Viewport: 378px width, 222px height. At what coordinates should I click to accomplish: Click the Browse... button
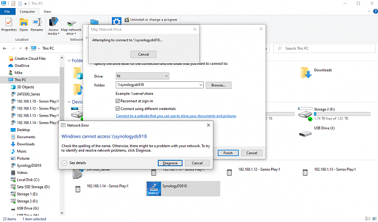coord(218,85)
